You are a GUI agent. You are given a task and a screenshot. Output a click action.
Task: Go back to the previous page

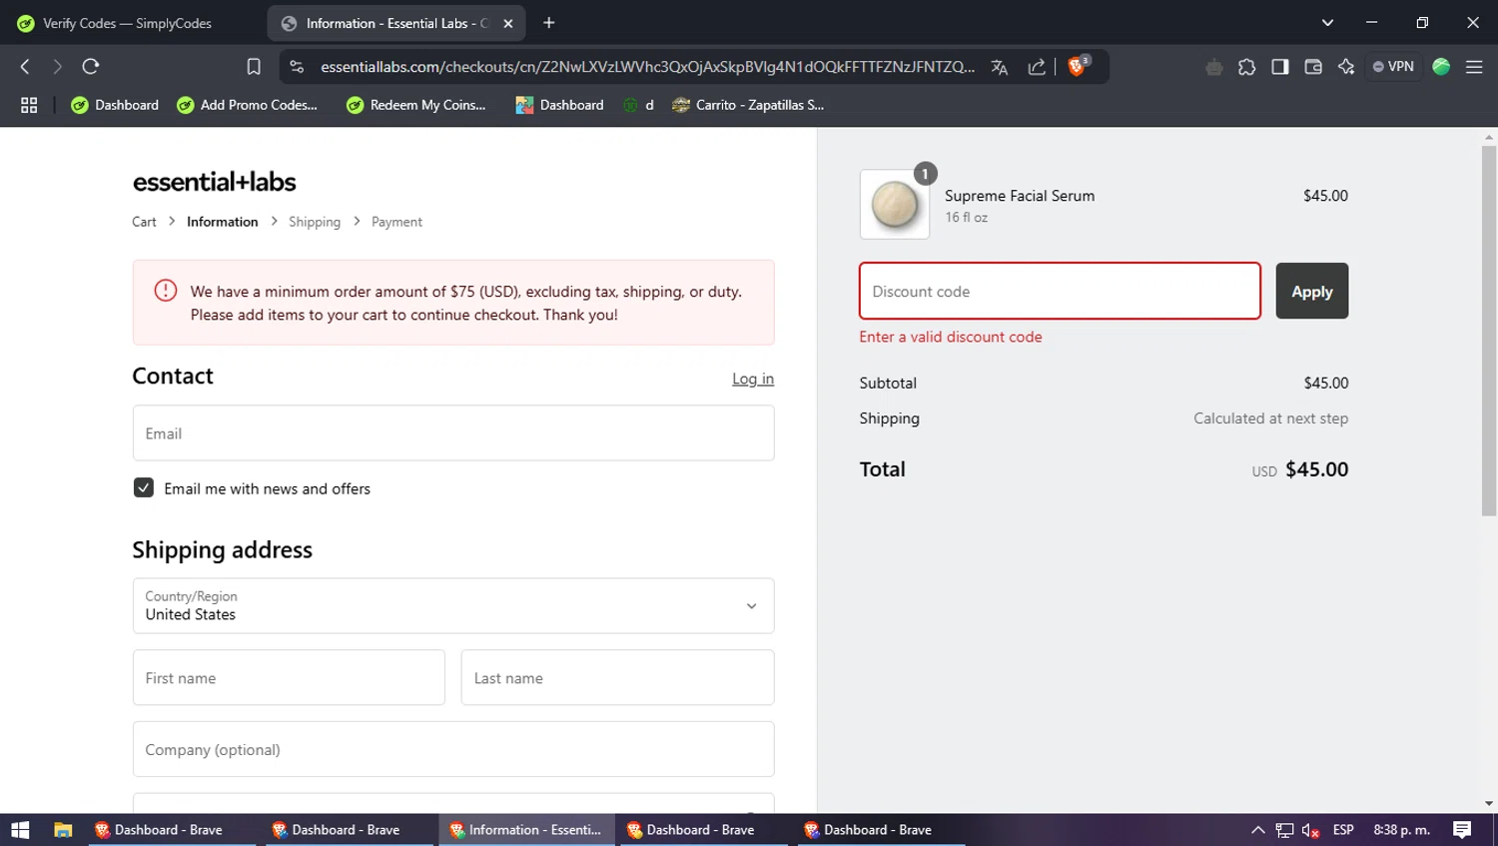[25, 67]
